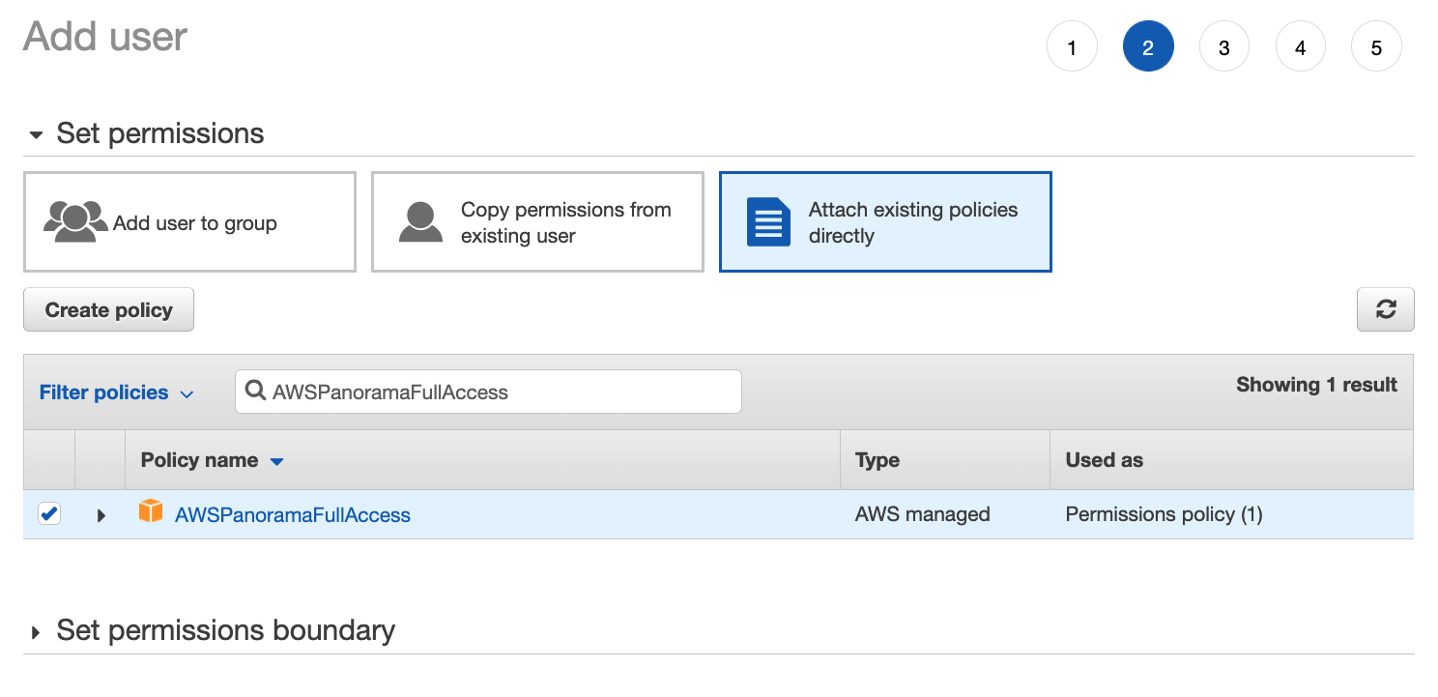This screenshot has height=697, width=1438.
Task: Expand the AWSPanoramaFullAccess policy row details
Action: coord(101,515)
